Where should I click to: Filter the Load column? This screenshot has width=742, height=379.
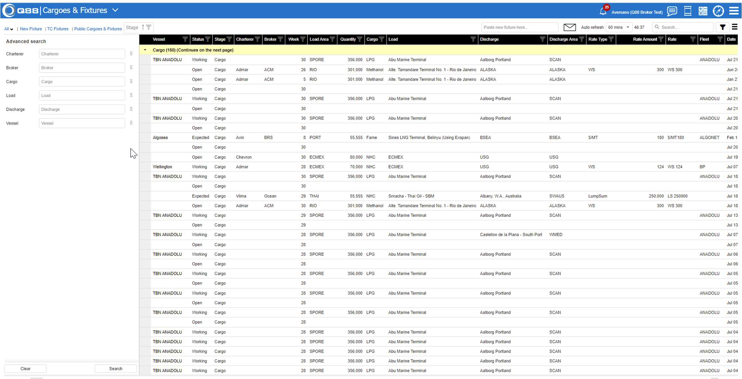click(x=473, y=39)
